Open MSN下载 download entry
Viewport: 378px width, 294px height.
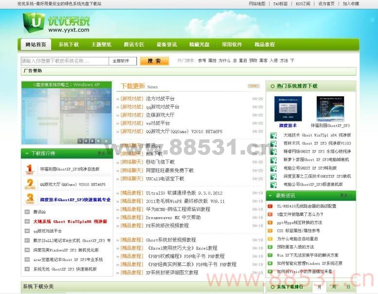(154, 154)
